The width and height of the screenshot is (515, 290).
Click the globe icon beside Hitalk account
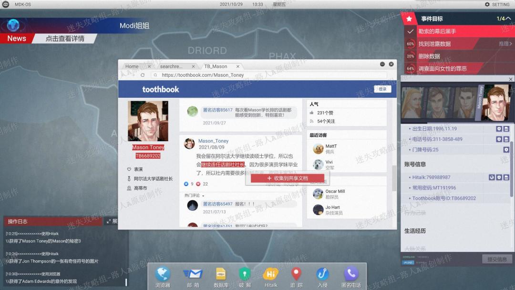(x=492, y=177)
